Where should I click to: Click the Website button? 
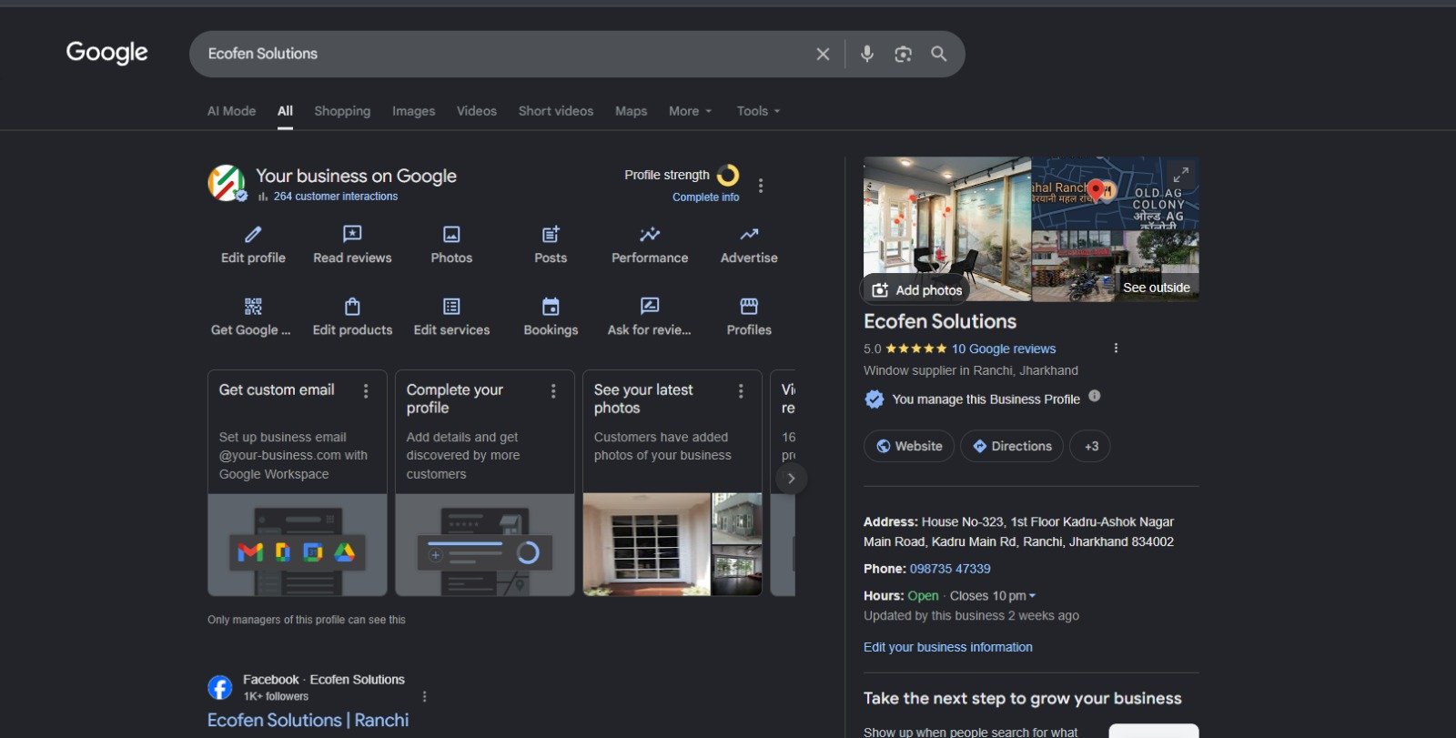[909, 446]
